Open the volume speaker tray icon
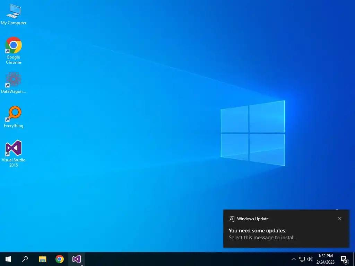355x266 pixels. coord(310,259)
